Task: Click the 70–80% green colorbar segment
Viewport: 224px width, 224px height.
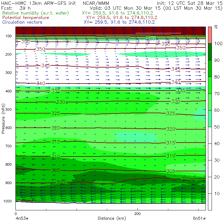Action: point(210,85)
